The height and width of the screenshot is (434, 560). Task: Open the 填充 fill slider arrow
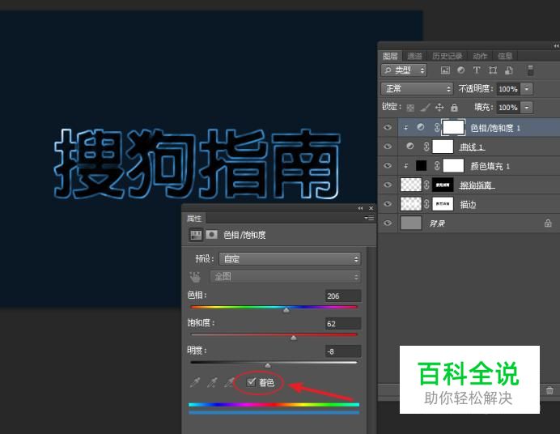pos(527,107)
